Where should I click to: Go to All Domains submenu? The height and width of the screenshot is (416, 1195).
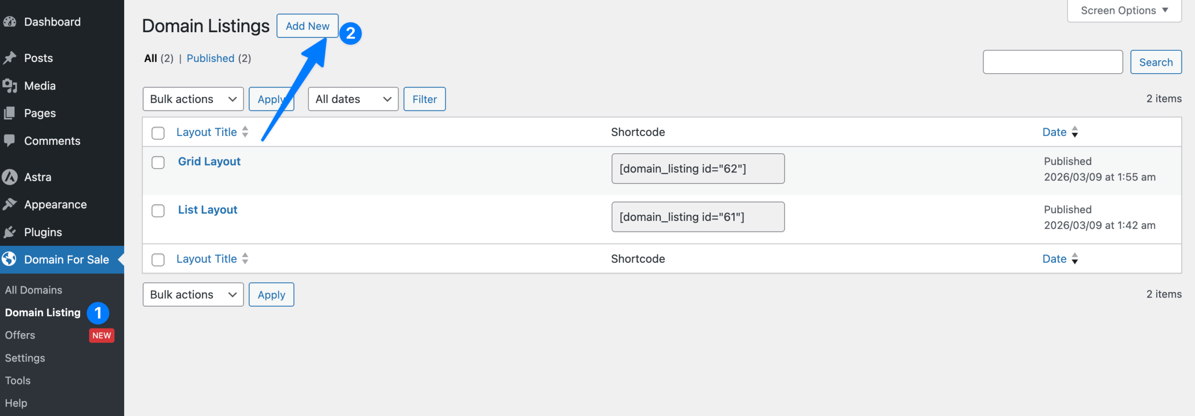34,290
